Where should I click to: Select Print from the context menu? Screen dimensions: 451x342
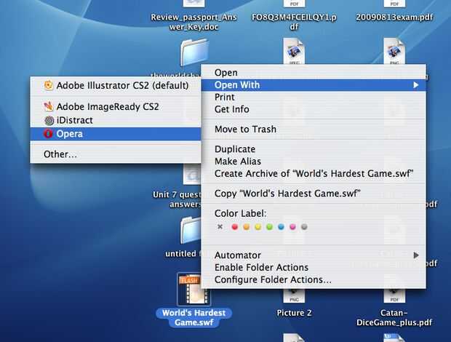(x=314, y=98)
